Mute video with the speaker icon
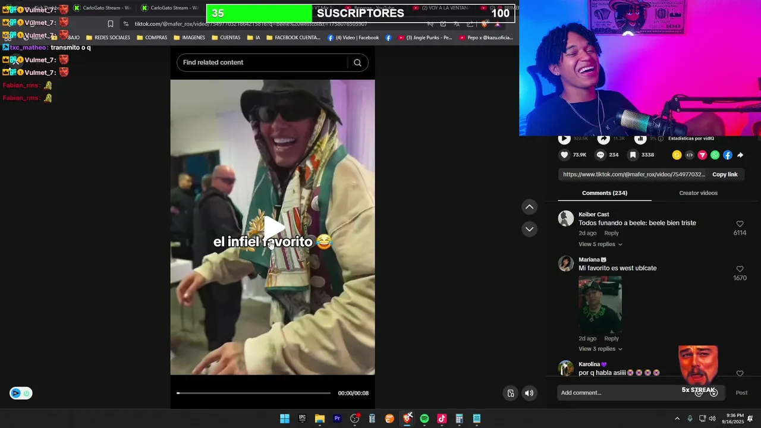 pyautogui.click(x=529, y=393)
